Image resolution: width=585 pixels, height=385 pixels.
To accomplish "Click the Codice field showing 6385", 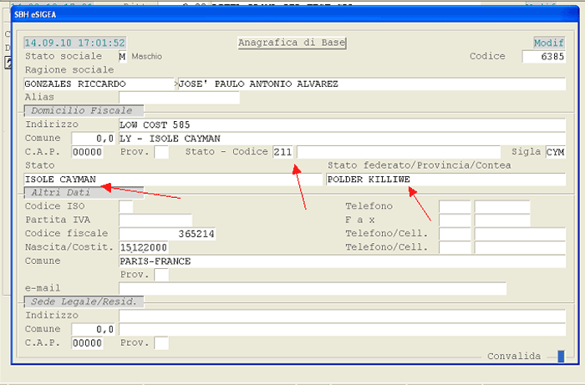I will click(x=543, y=57).
